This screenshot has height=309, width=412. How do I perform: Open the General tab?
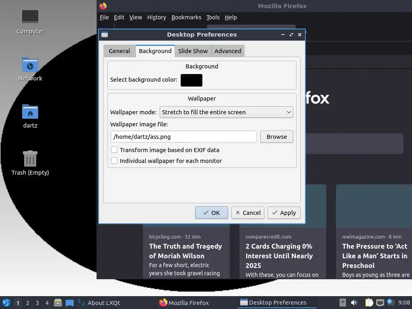click(119, 51)
